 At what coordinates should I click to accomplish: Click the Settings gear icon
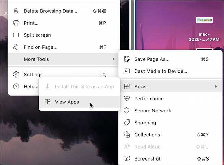[16, 74]
